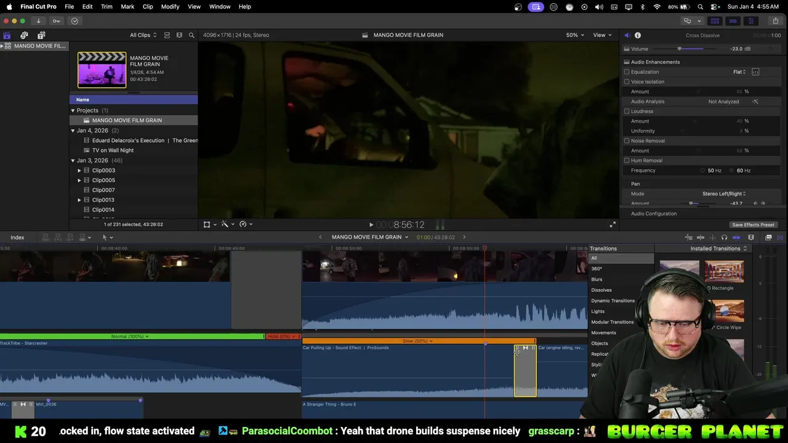Click the viewer fullscreen arrows icon

click(613, 225)
